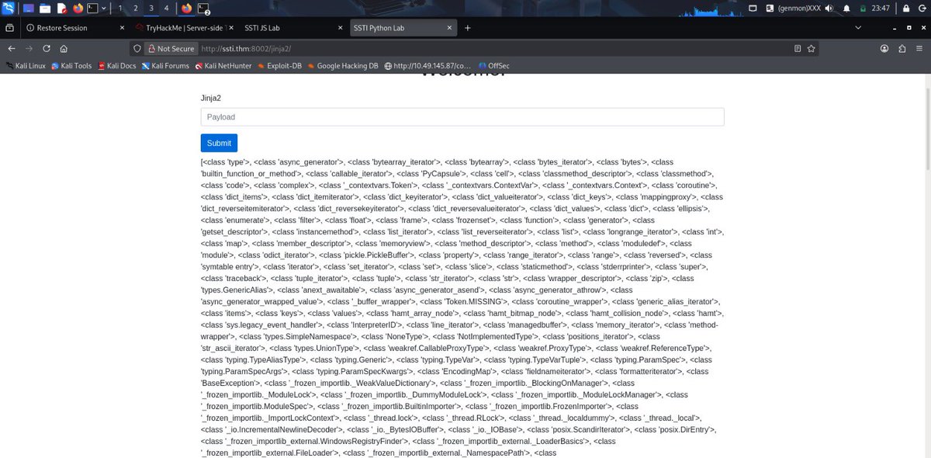Viewport: 931px width, 458px height.
Task: Open the file manager panel icon
Action: coord(45,9)
